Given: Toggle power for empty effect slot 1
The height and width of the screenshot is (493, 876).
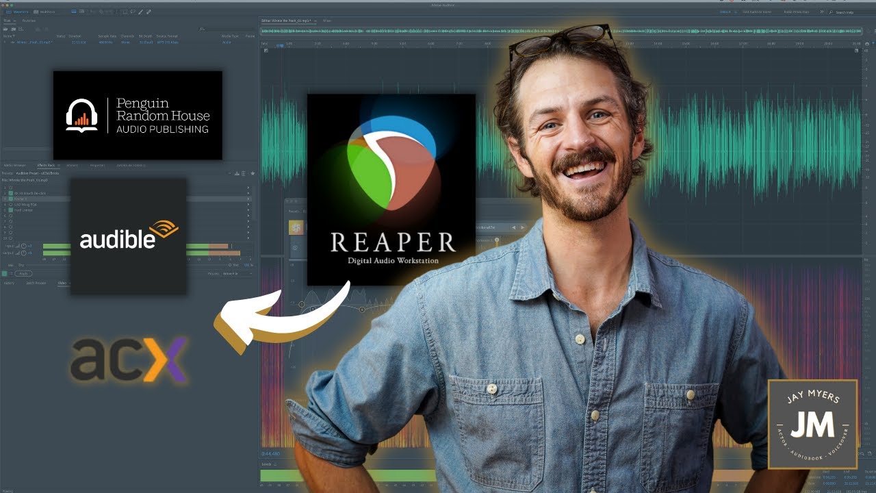Looking at the screenshot, I should click(10, 188).
